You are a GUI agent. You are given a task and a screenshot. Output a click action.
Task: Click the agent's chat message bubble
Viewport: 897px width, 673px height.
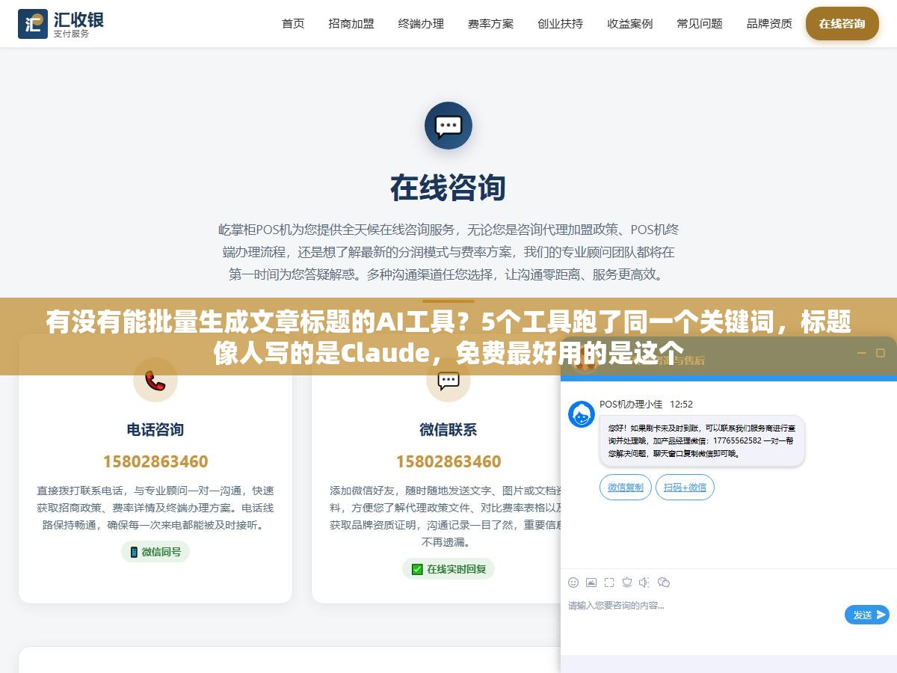(x=702, y=441)
